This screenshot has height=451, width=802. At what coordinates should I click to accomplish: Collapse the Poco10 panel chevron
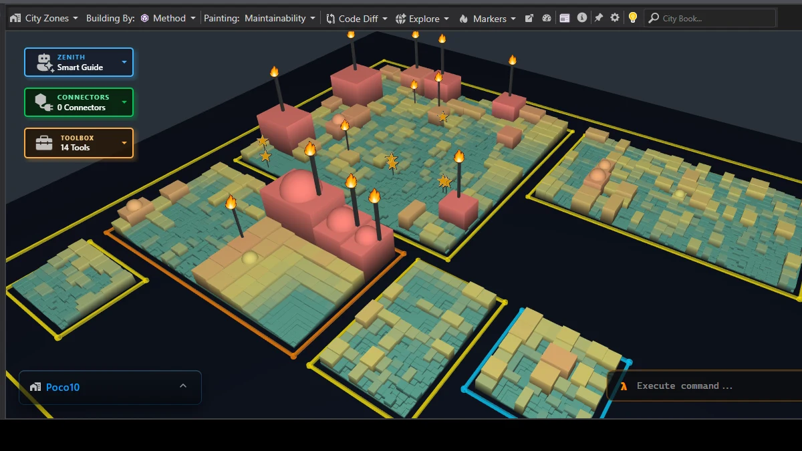[x=183, y=386]
